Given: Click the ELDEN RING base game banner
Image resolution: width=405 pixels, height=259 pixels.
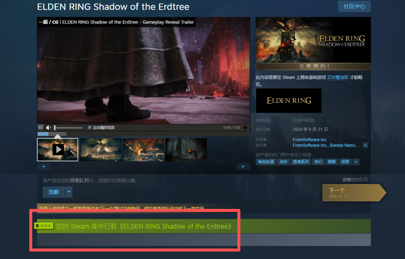Looking at the screenshot, I should coord(289,101).
